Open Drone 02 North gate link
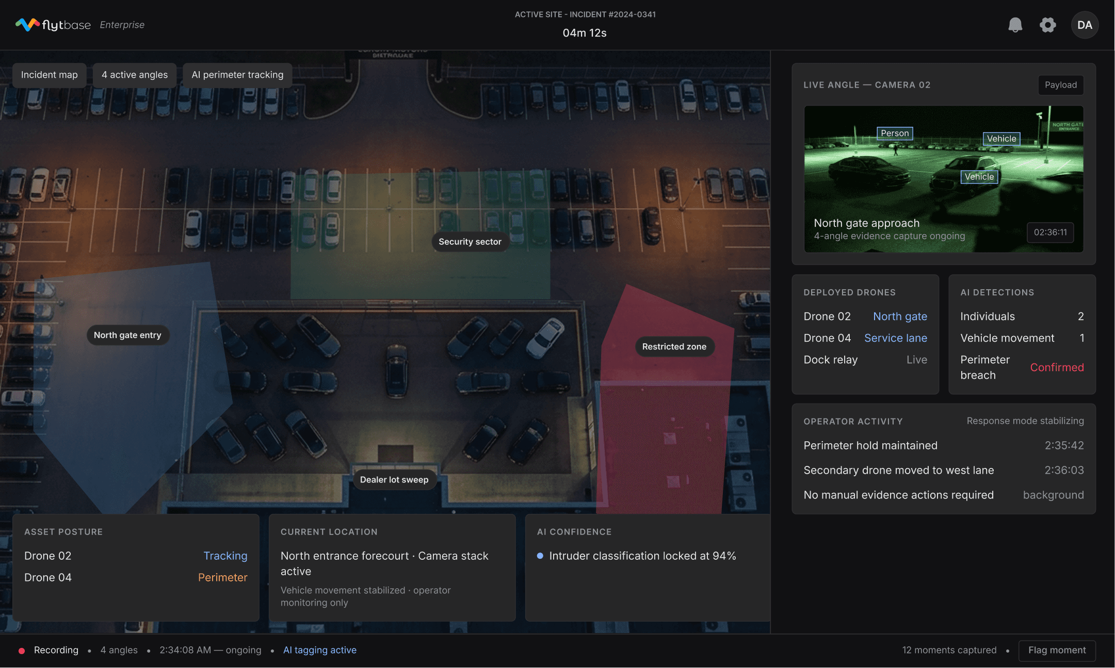The height and width of the screenshot is (668, 1115). click(900, 316)
